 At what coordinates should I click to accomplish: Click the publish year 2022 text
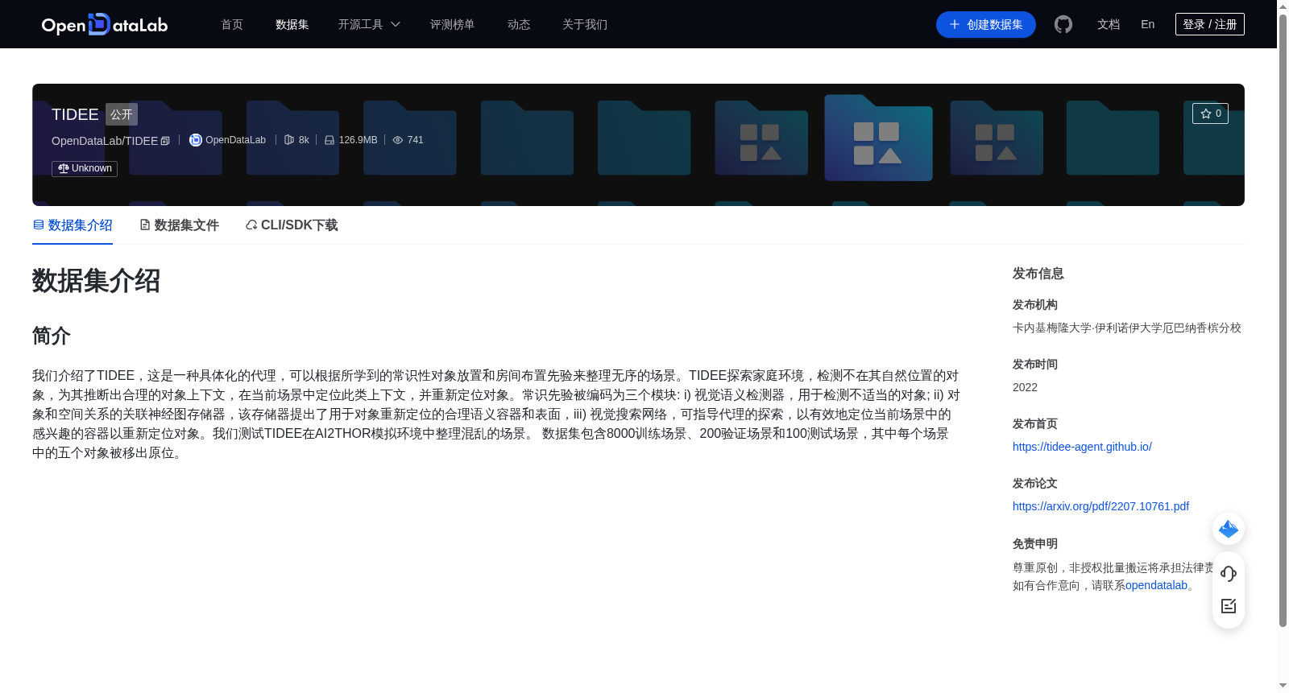click(1025, 387)
